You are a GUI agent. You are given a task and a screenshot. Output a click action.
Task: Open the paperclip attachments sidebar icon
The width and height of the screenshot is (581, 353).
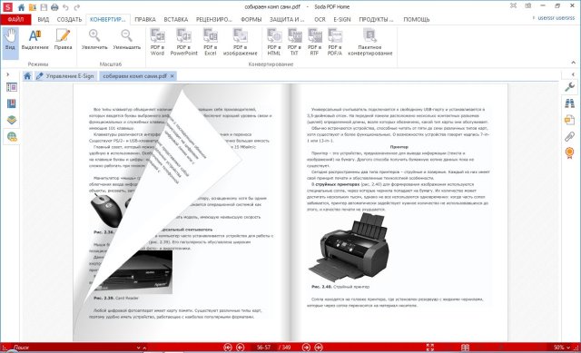tap(569, 136)
